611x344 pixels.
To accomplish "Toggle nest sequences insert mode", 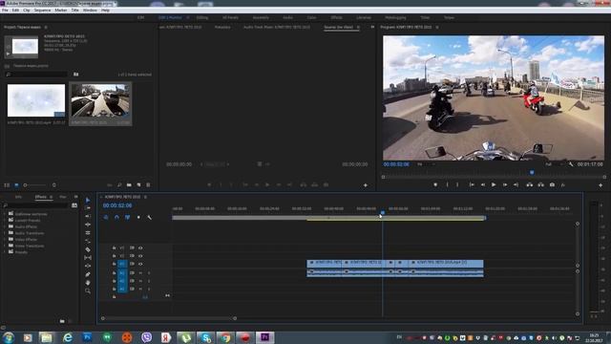I will tap(106, 217).
